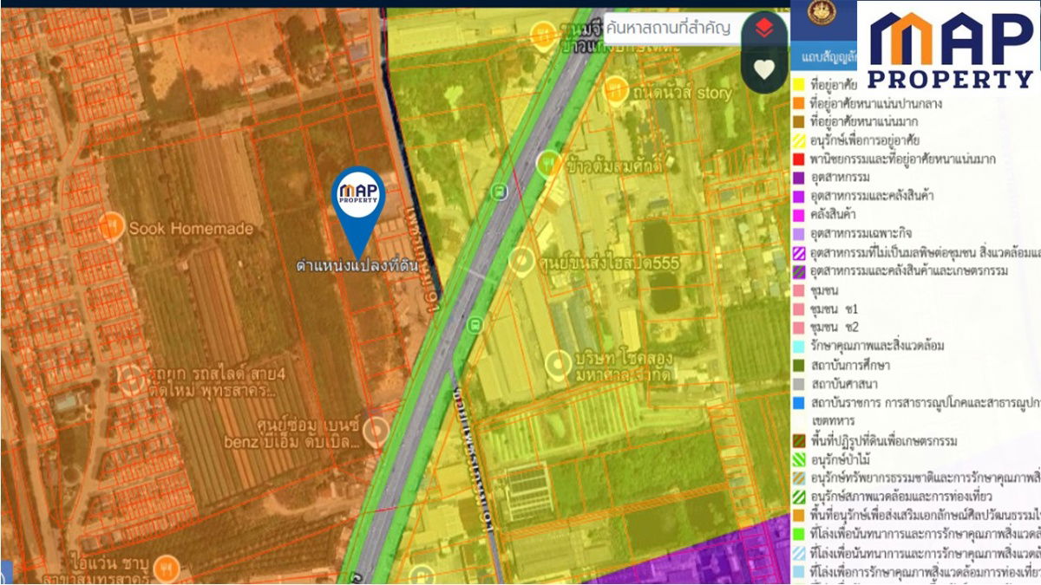Click the อุตสาหกรรมและคลังสินค้าและเกษตรกรรม legend text

pyautogui.click(x=908, y=271)
